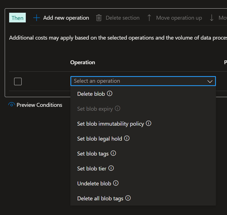Click the Then section label

[x=17, y=18]
